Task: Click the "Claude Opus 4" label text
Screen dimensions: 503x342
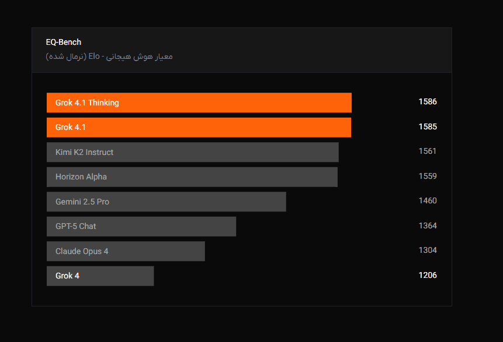Action: [x=82, y=251]
